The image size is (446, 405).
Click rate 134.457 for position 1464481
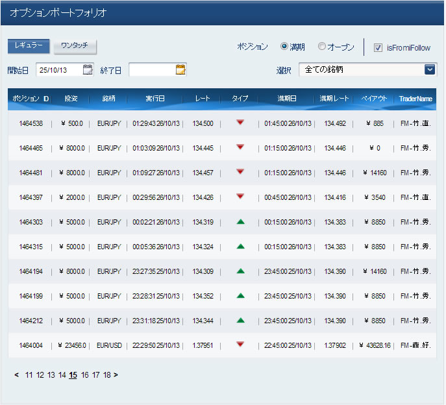(x=203, y=173)
